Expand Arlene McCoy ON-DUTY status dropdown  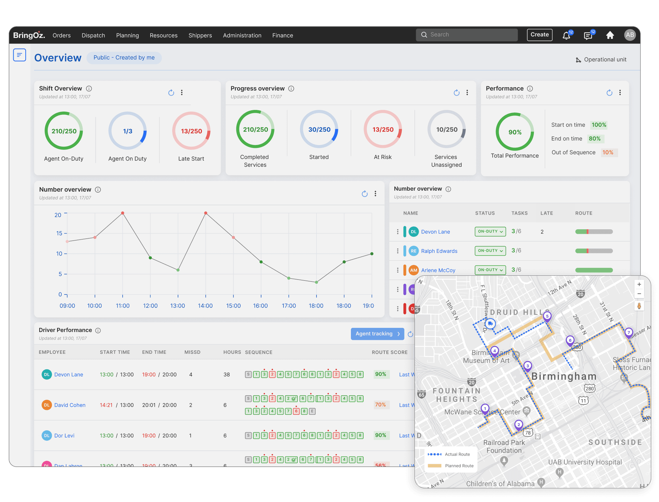click(x=490, y=270)
